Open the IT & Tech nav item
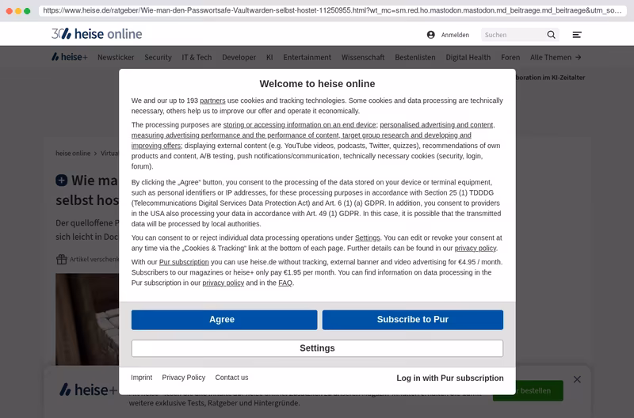This screenshot has width=634, height=418. coord(197,57)
